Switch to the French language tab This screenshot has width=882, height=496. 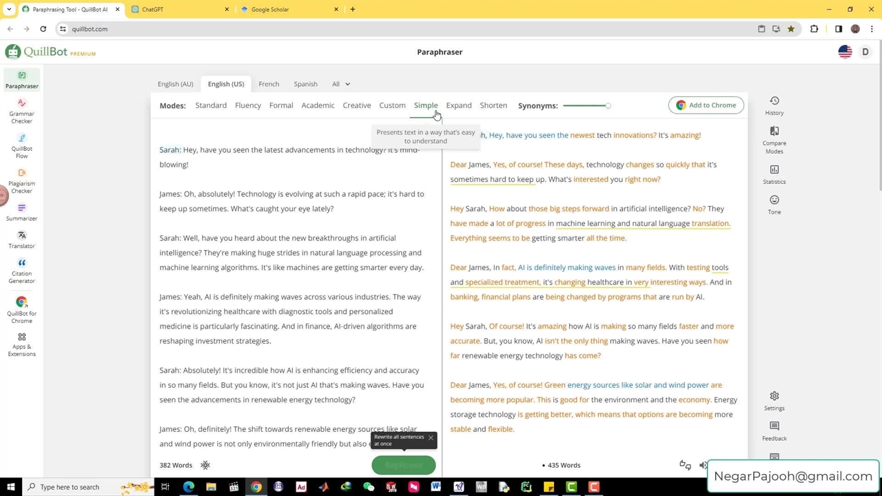coord(269,84)
